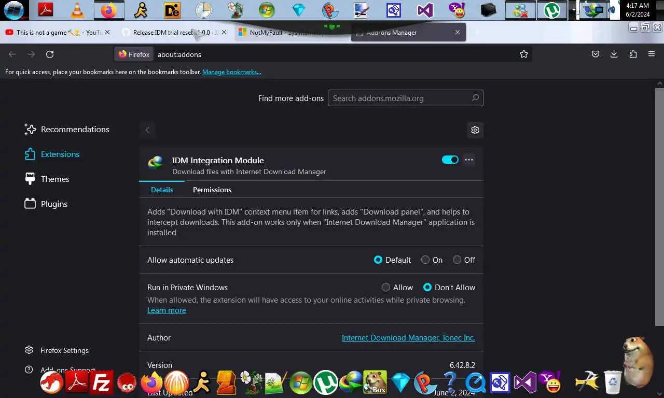
Task: Open Windows Live Messenger in the top taskbar
Action: pos(520,10)
